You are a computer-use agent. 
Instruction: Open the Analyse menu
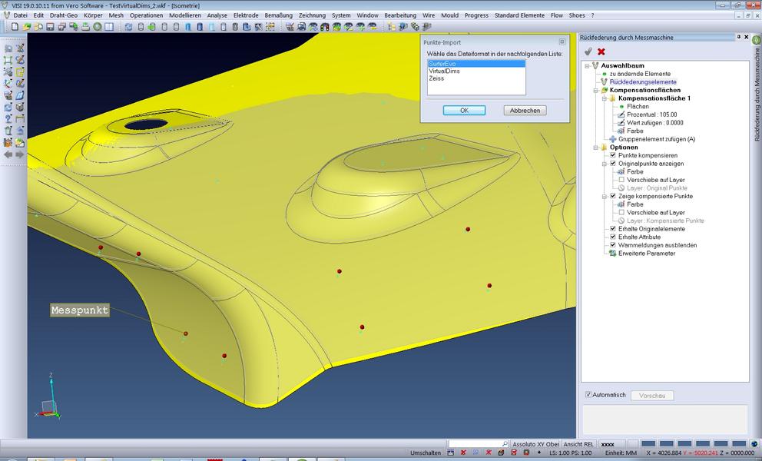pyautogui.click(x=217, y=15)
